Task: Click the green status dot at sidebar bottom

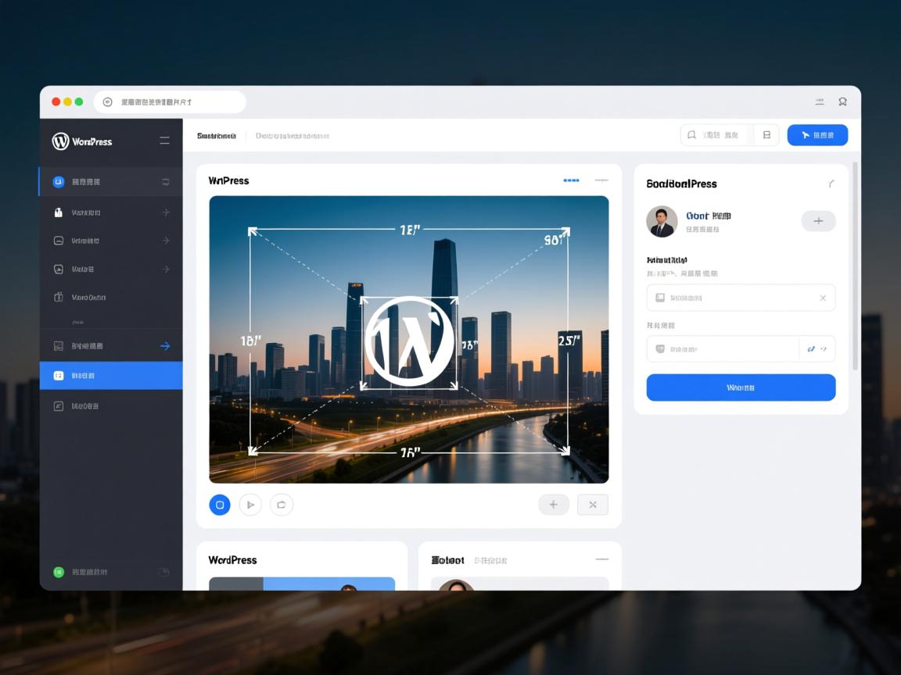Action: point(58,572)
